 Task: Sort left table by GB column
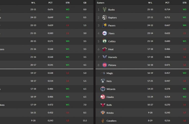[85, 3]
